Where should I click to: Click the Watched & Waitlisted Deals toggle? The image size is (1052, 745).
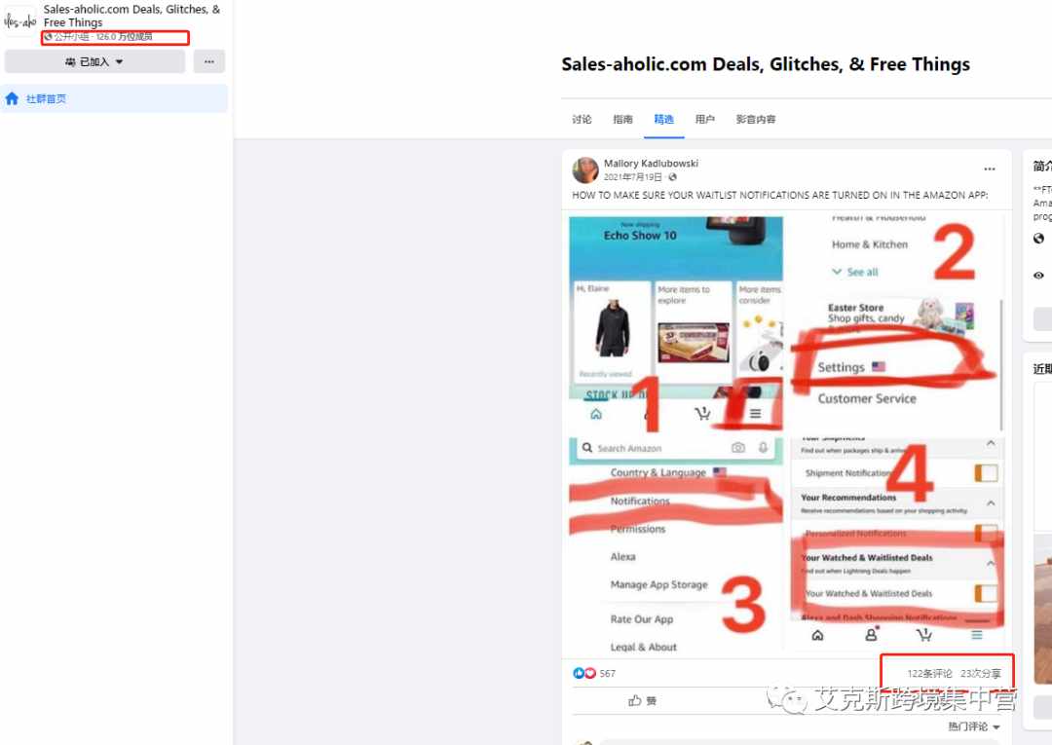[x=986, y=593]
